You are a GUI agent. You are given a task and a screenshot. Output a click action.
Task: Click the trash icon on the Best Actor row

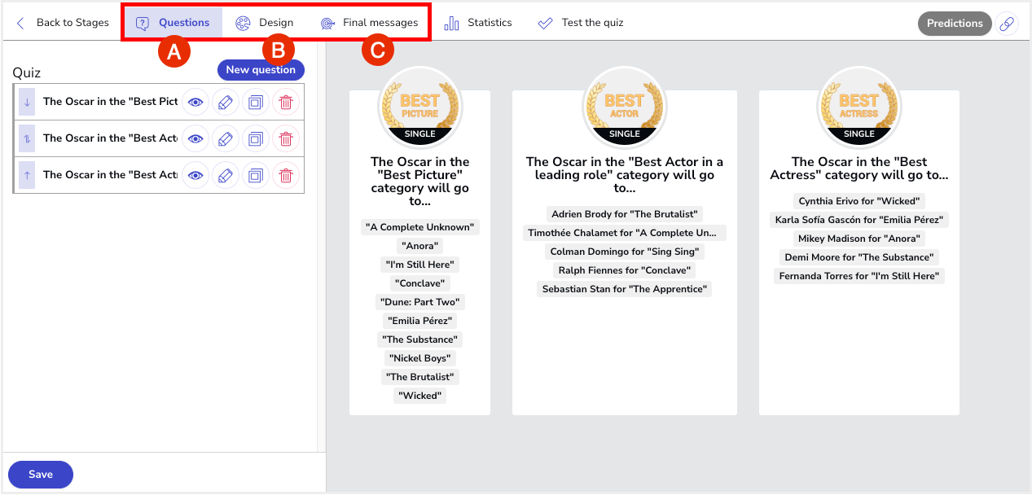click(286, 138)
